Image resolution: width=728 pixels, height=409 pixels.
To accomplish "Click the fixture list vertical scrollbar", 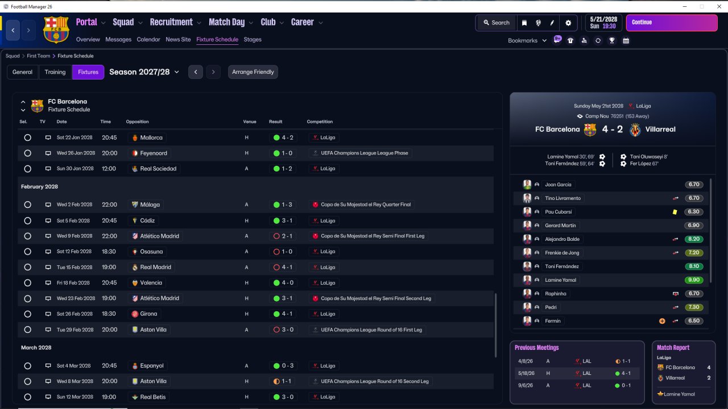I will pos(495,325).
